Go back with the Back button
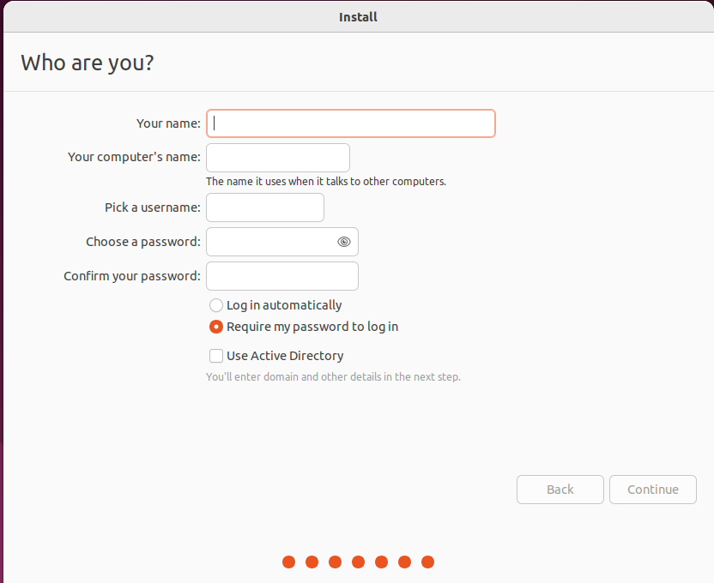This screenshot has width=714, height=583. 560,490
